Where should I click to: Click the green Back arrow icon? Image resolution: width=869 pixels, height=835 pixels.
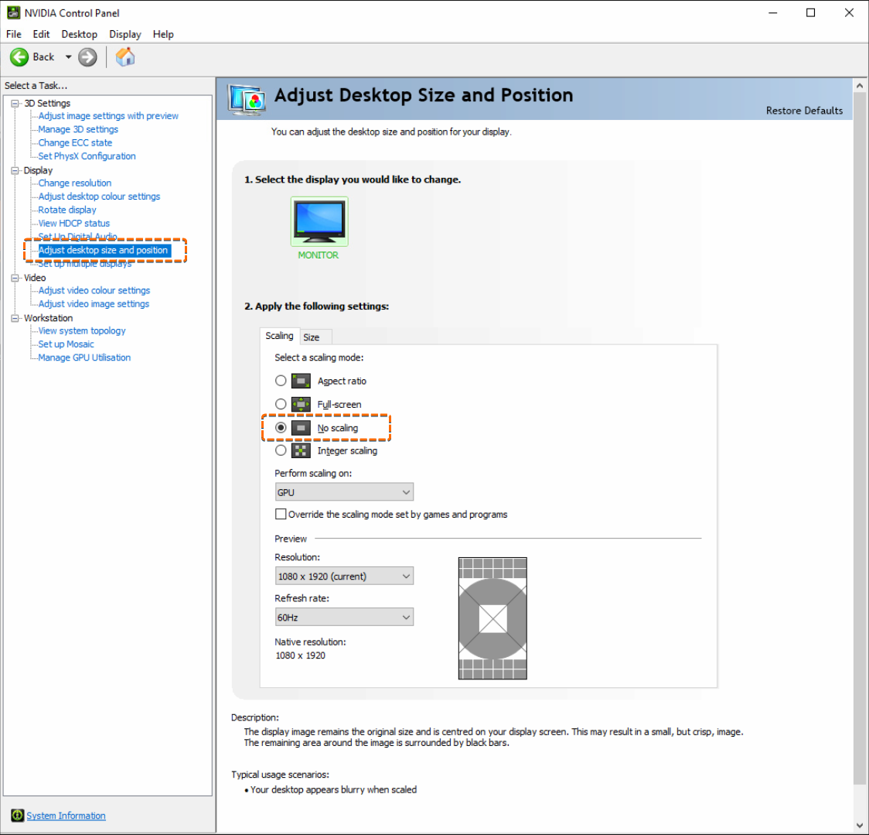(x=19, y=57)
